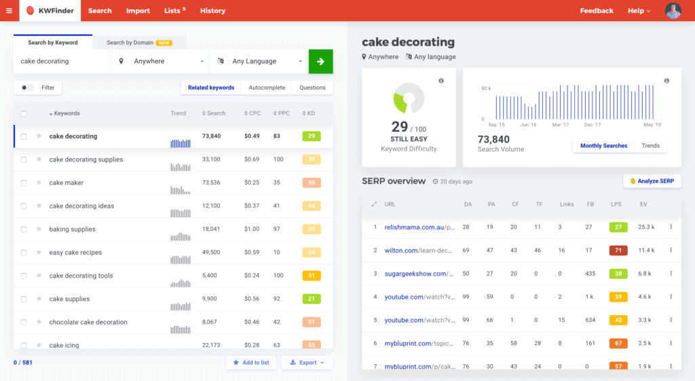Click the info icon on Keyword Difficulty card
This screenshot has width=695, height=381.
(x=441, y=81)
